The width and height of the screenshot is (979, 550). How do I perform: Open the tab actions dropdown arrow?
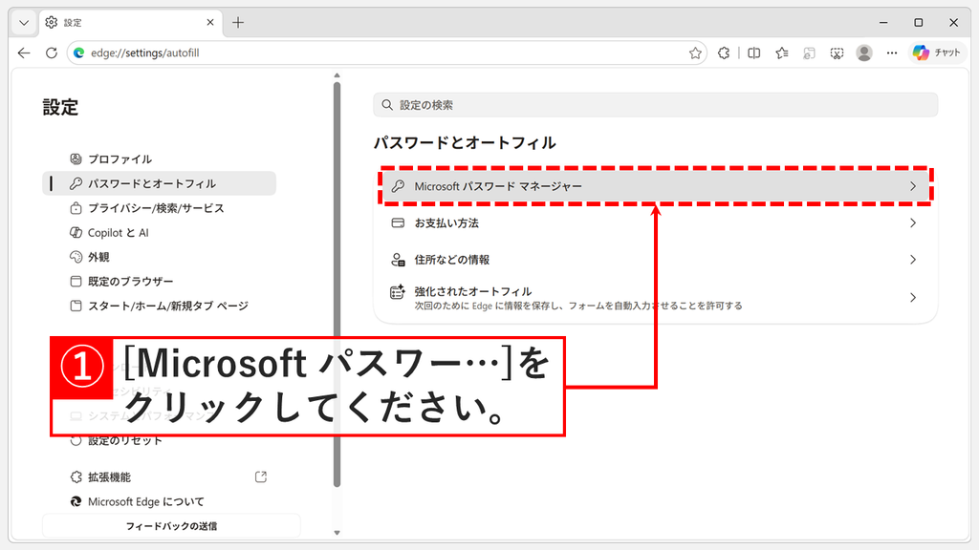(24, 23)
